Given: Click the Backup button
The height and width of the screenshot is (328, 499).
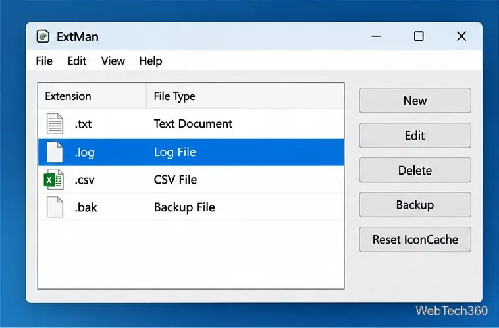Looking at the screenshot, I should 415,205.
